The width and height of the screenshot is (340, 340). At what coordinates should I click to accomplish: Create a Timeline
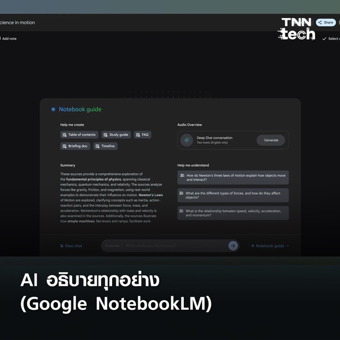pyautogui.click(x=105, y=146)
